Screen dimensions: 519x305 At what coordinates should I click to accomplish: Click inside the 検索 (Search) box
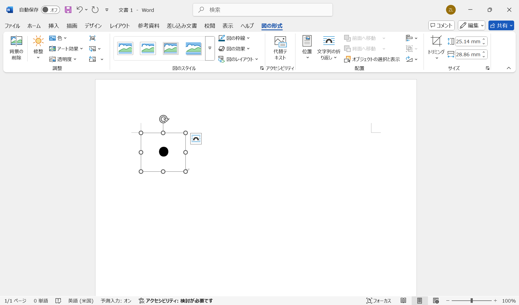262,10
